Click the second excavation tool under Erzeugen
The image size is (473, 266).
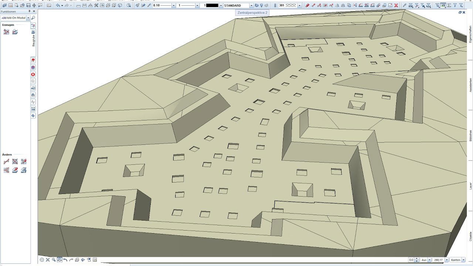point(15,32)
